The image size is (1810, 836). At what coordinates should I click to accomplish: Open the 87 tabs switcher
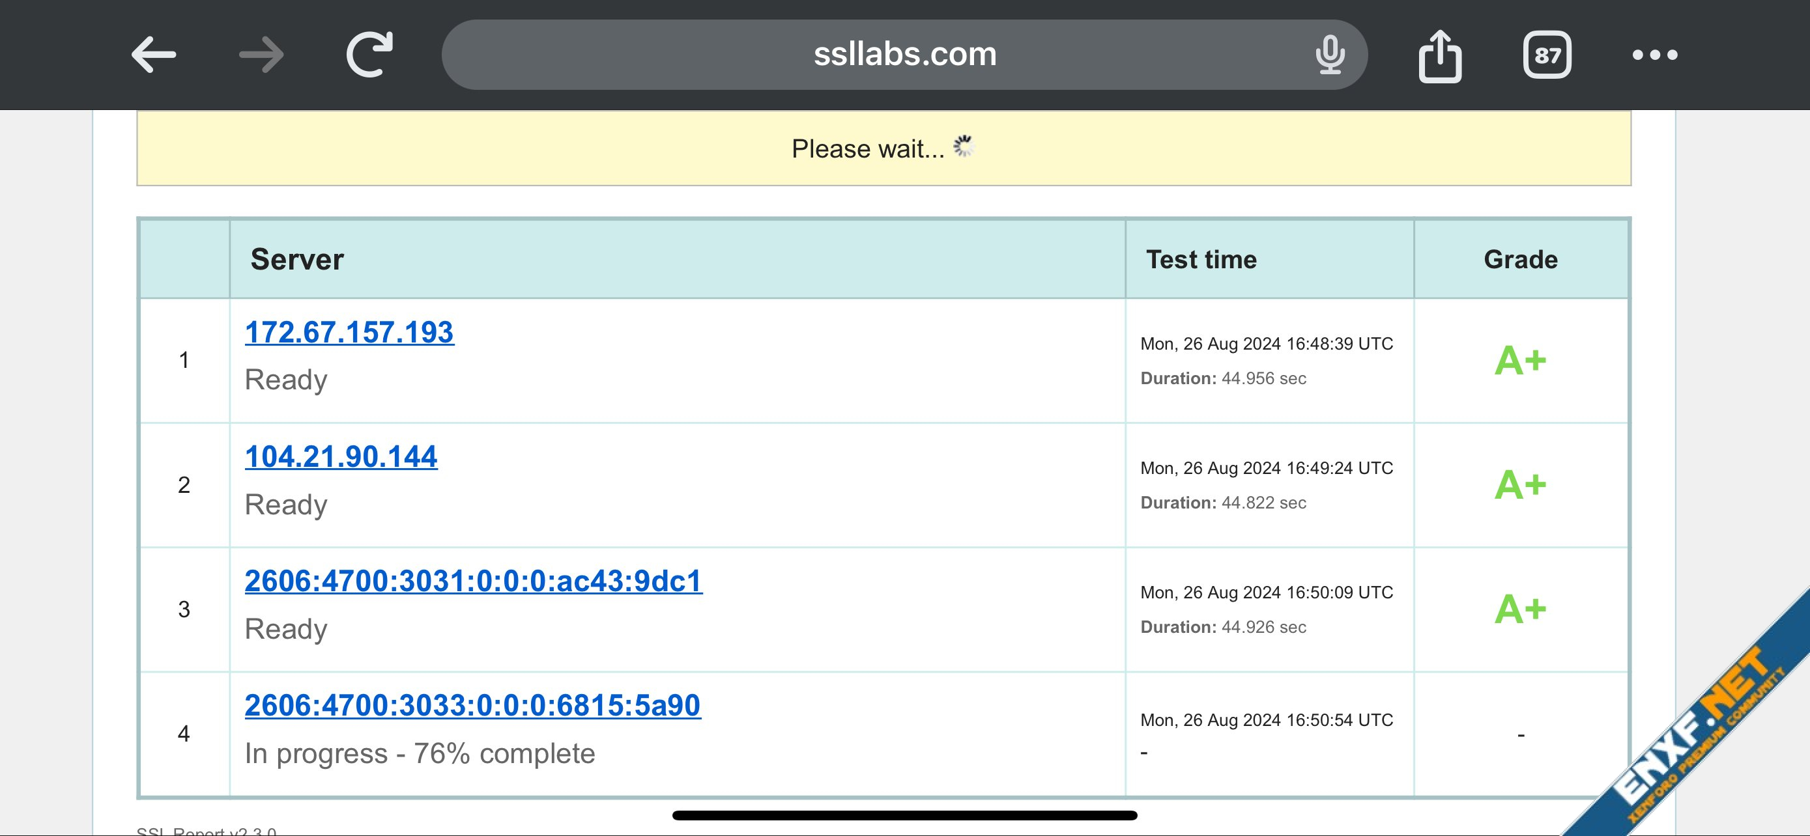(x=1547, y=55)
